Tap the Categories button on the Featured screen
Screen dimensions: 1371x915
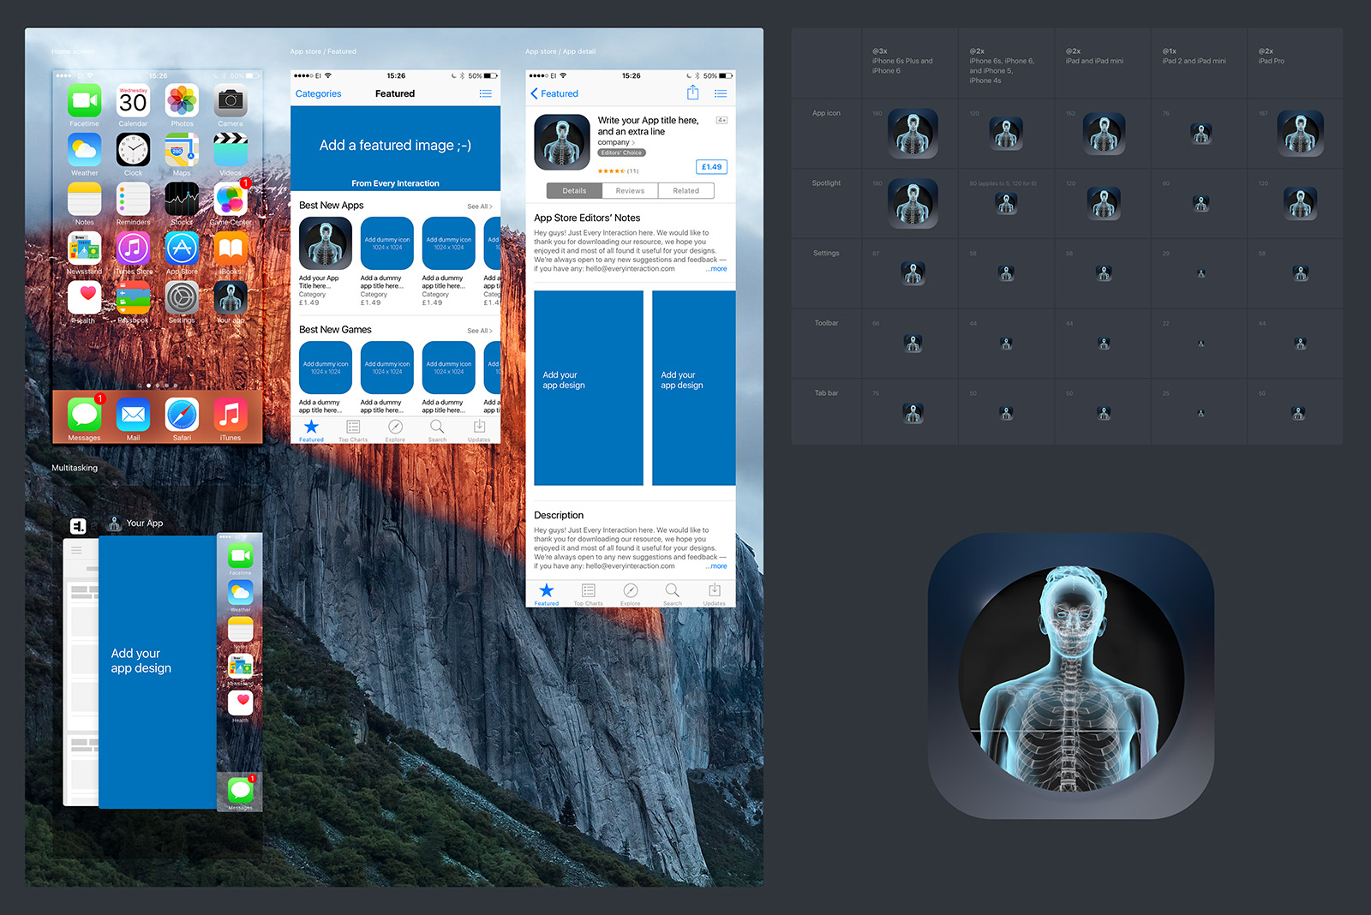(x=317, y=93)
